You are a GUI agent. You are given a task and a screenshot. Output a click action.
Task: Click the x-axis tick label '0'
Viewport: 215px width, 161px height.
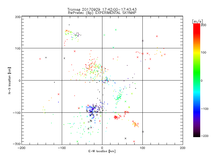pos(102,148)
